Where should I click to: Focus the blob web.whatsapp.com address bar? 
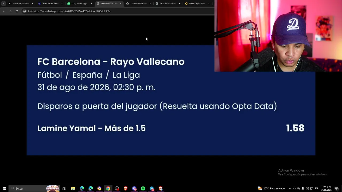tap(118, 11)
